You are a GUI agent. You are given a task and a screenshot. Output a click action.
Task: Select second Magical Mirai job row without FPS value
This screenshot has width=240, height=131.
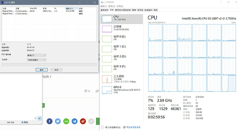click(49, 14)
